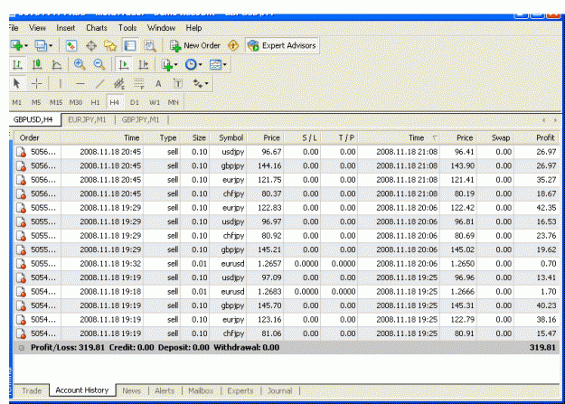565x404 pixels.
Task: Switch chart to bar chart icon
Action: pyautogui.click(x=17, y=65)
